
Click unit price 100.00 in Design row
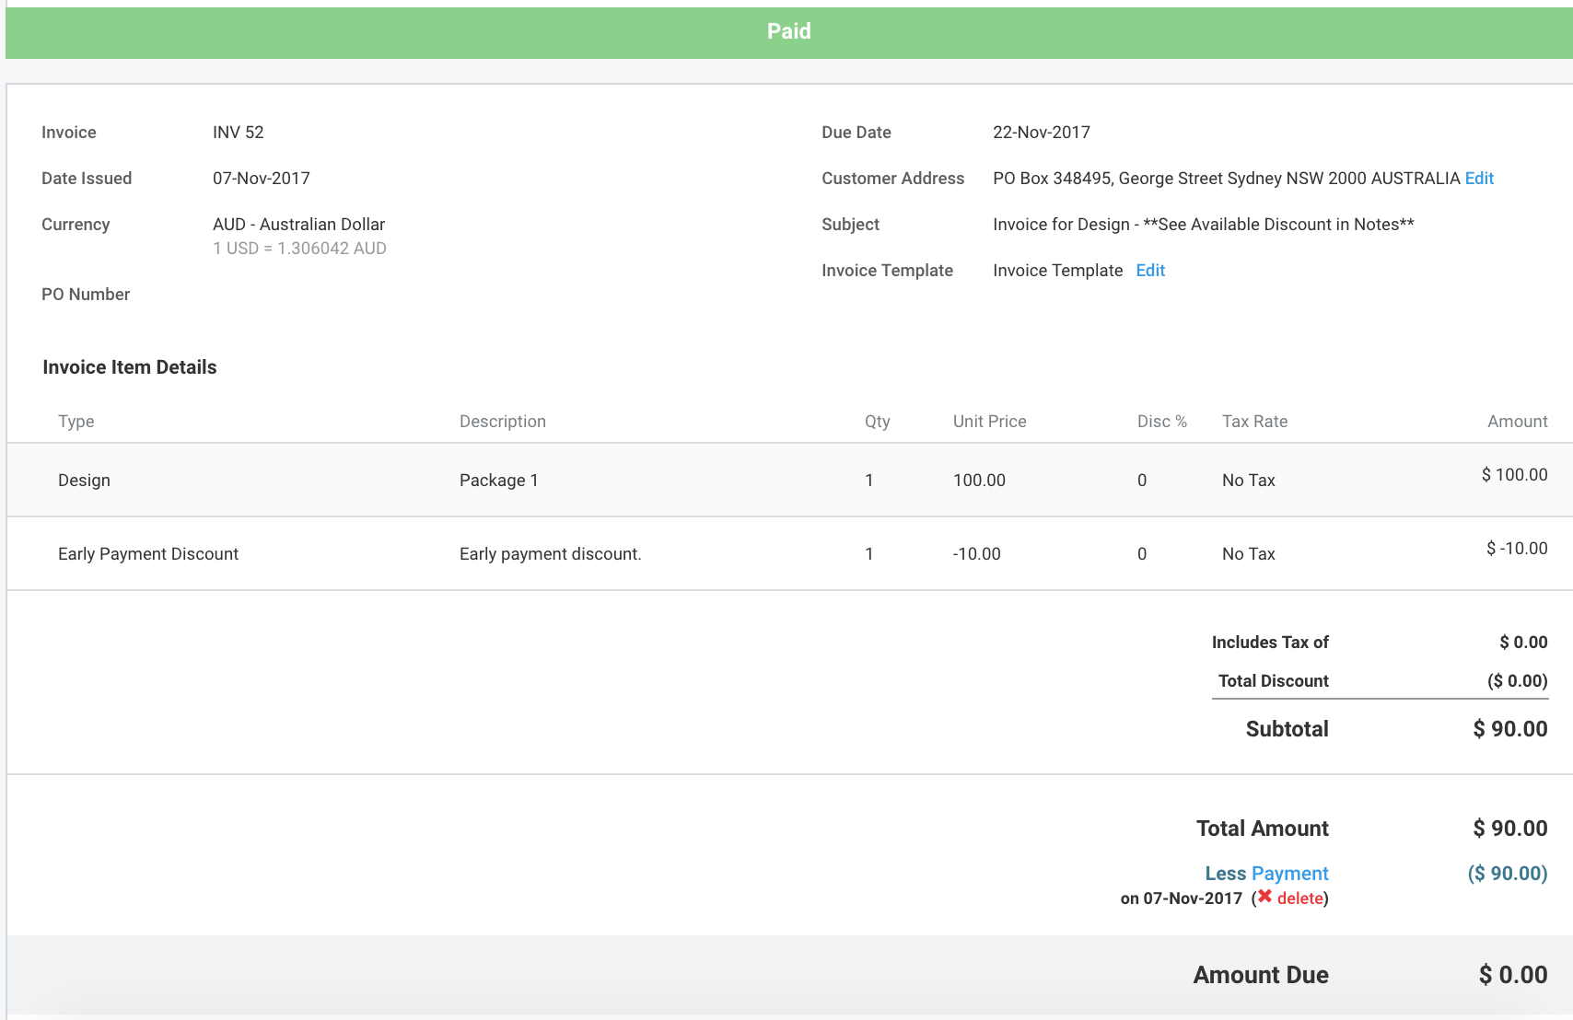(x=979, y=481)
